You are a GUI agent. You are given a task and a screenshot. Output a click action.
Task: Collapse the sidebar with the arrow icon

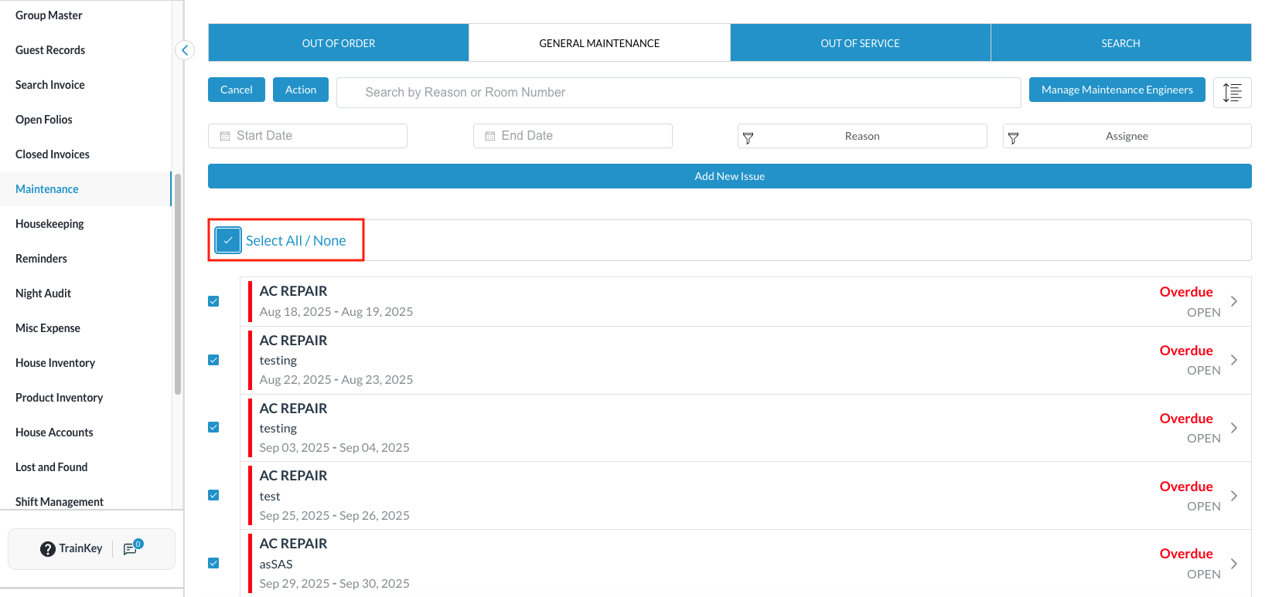point(185,50)
